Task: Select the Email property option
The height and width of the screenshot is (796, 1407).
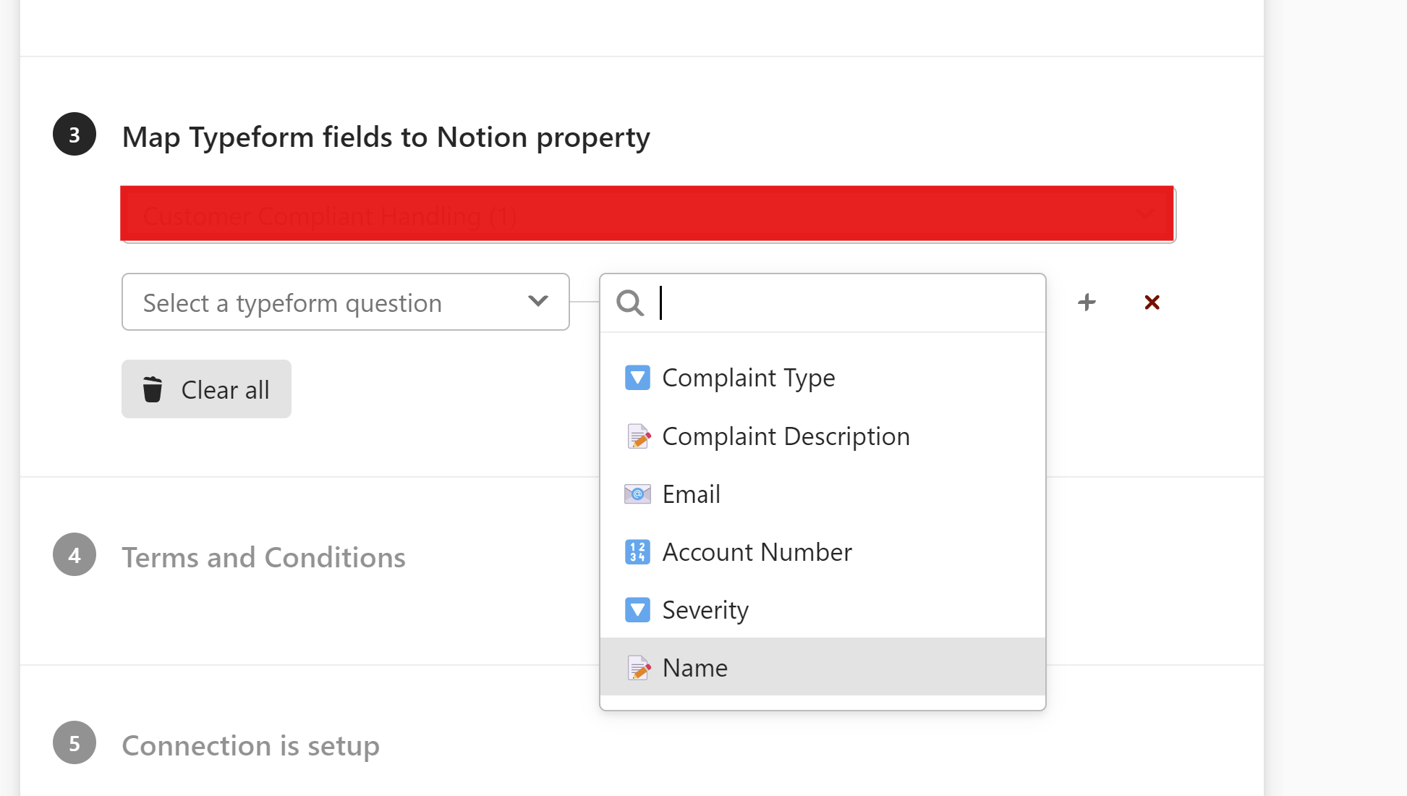Action: (822, 494)
